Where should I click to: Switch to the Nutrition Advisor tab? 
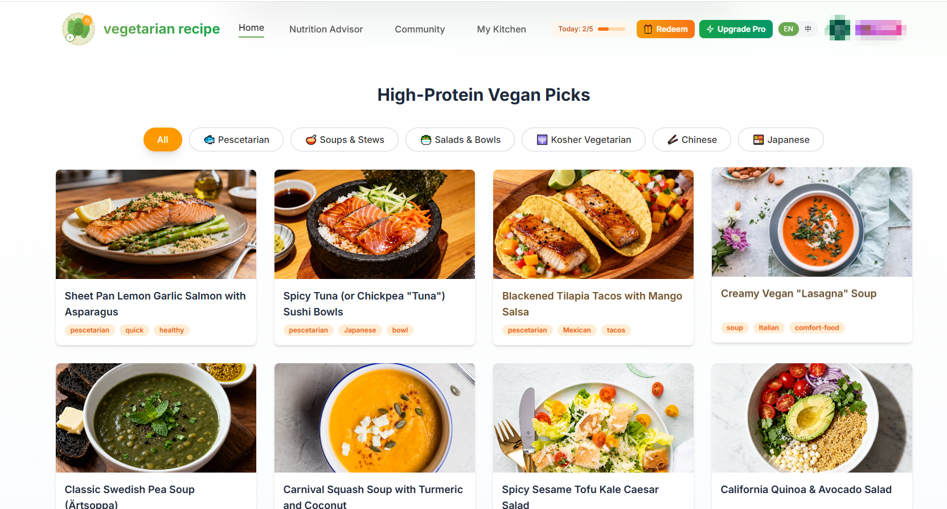click(x=326, y=29)
